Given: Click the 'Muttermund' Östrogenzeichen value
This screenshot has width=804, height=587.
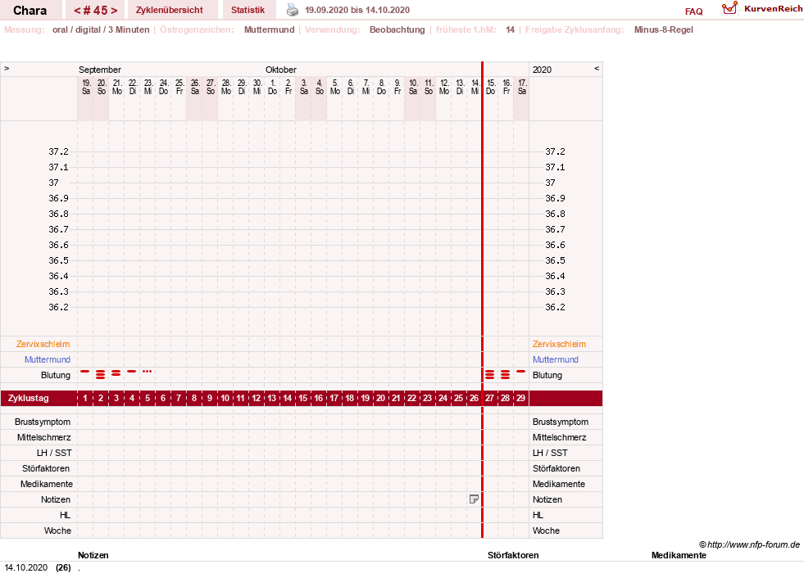Looking at the screenshot, I should [269, 29].
